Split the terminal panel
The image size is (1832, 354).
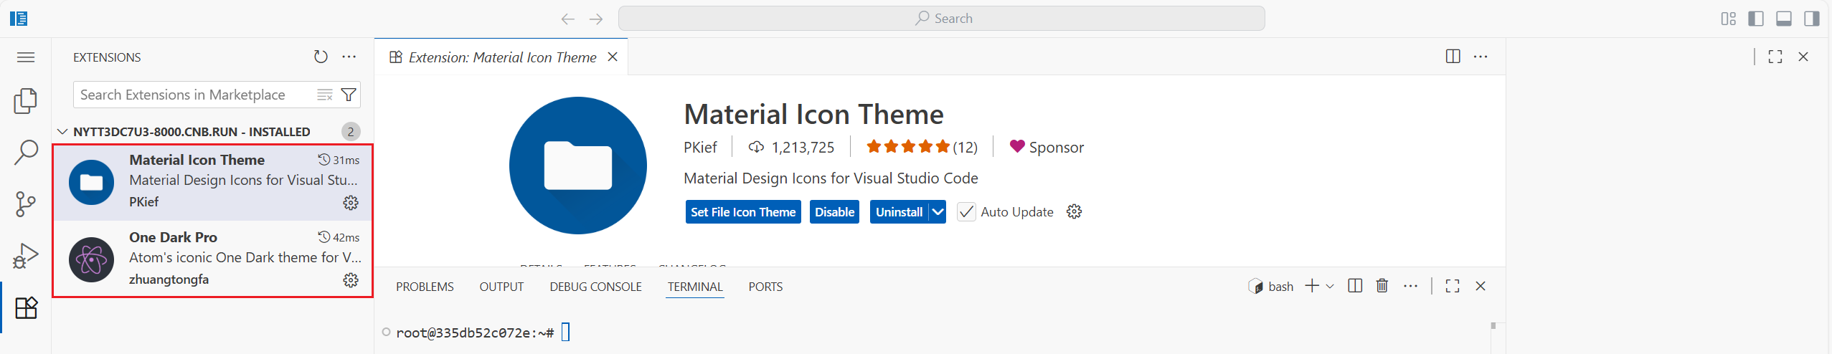coord(1354,286)
